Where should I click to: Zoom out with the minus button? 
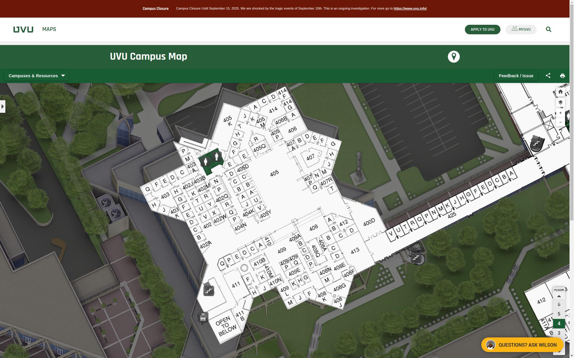560,122
